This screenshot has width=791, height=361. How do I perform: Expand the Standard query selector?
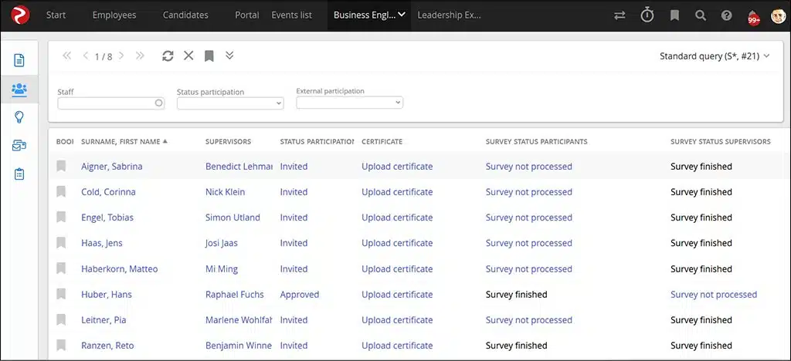715,56
